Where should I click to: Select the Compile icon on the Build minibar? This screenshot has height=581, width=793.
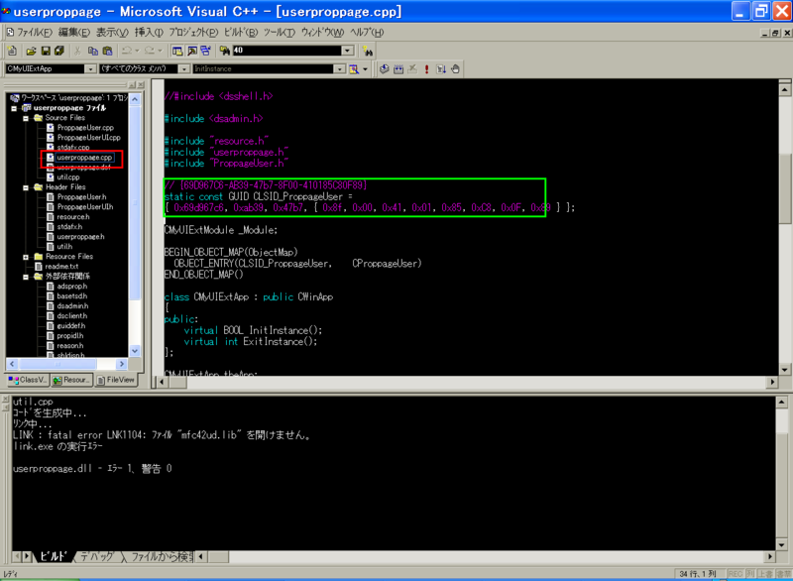pyautogui.click(x=383, y=69)
